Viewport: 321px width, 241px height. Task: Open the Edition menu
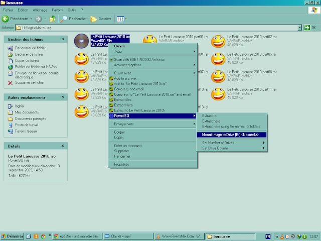(23, 10)
